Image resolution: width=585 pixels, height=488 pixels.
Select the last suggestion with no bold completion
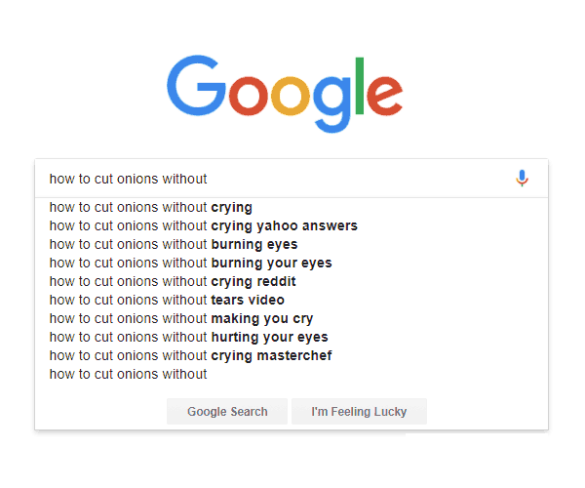click(x=129, y=374)
